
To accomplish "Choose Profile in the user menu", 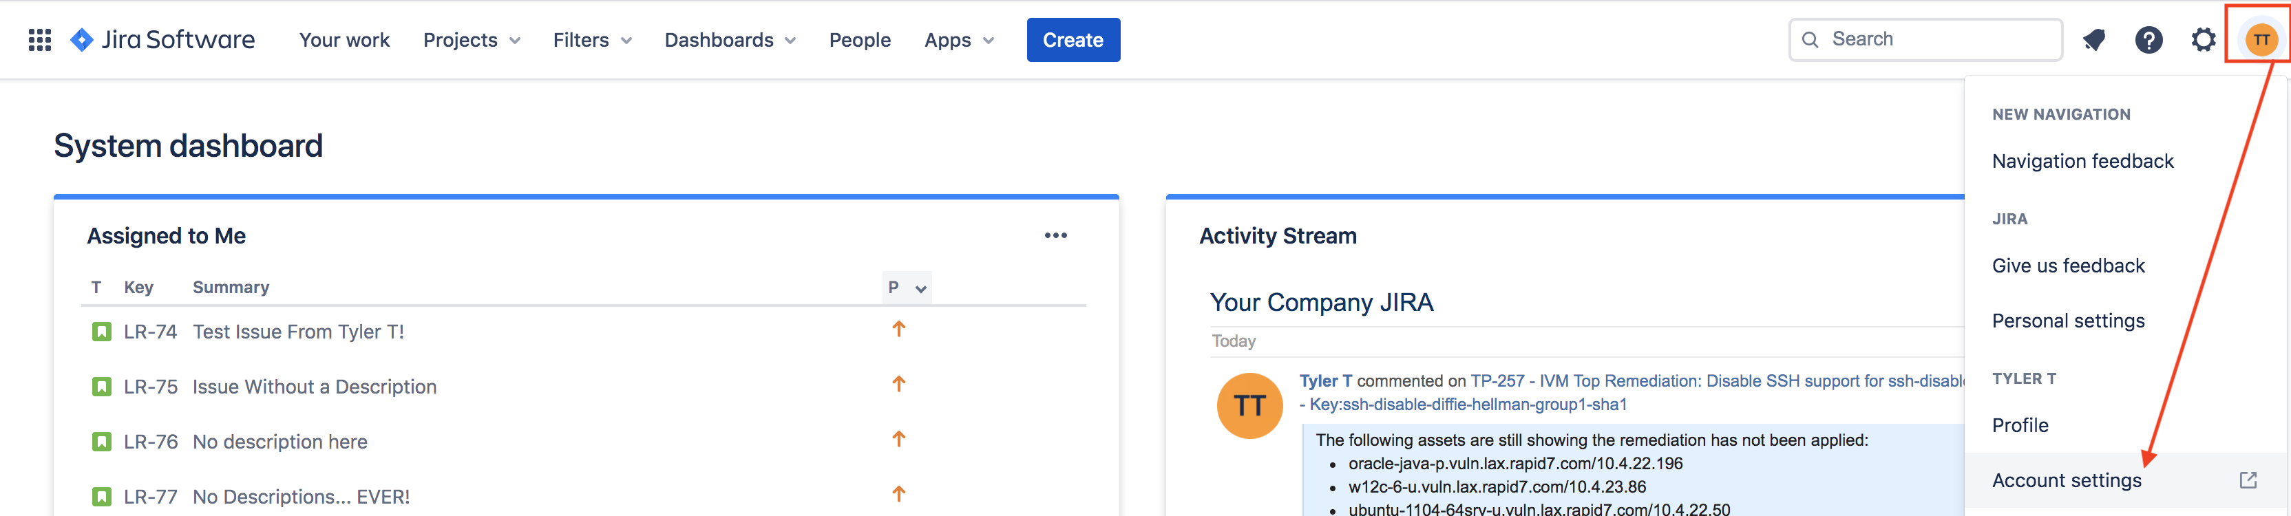I will pos(2020,425).
